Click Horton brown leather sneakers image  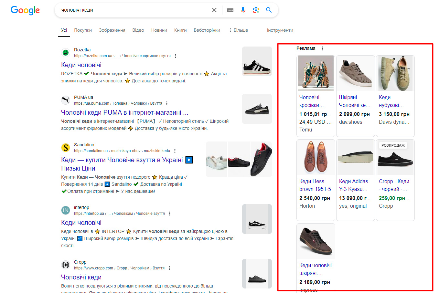click(x=316, y=157)
